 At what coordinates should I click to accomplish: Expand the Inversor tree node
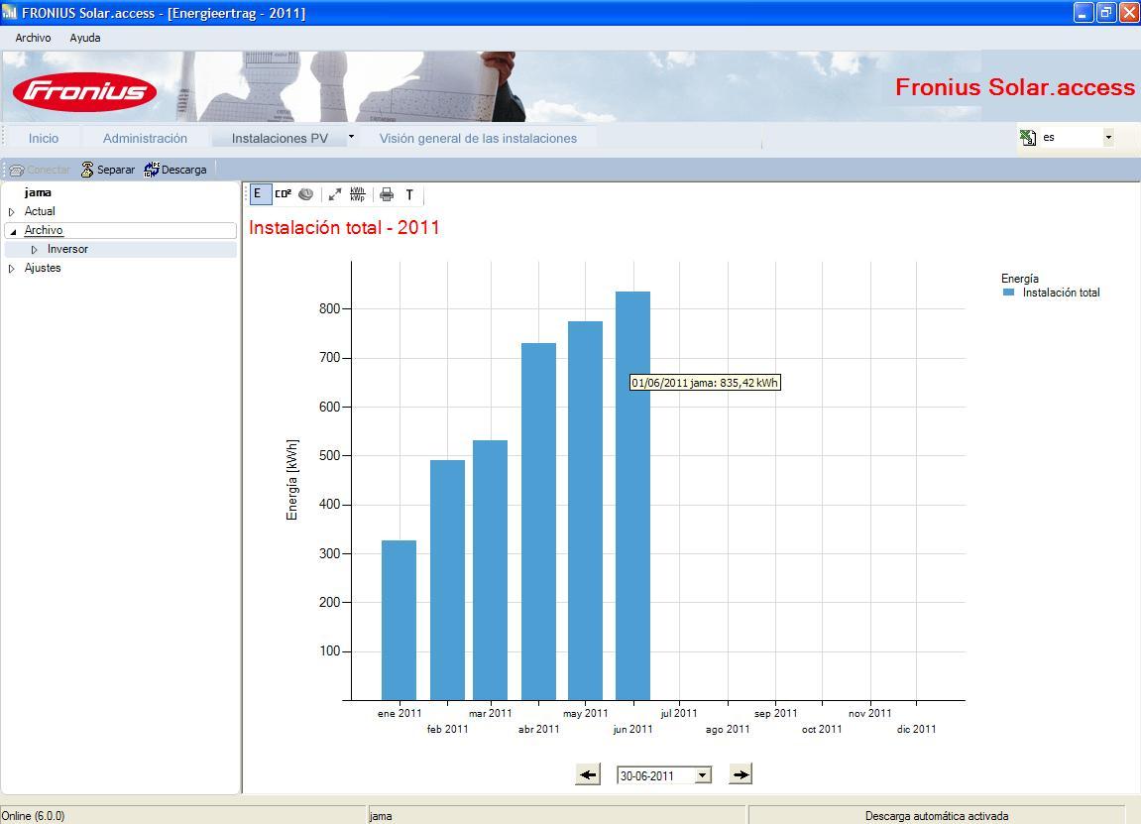tap(35, 250)
